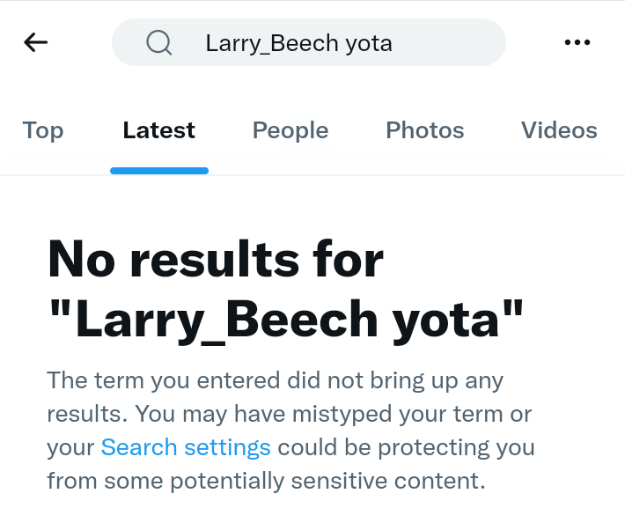Open the People results tab
This screenshot has width=625, height=523.
pyautogui.click(x=290, y=130)
